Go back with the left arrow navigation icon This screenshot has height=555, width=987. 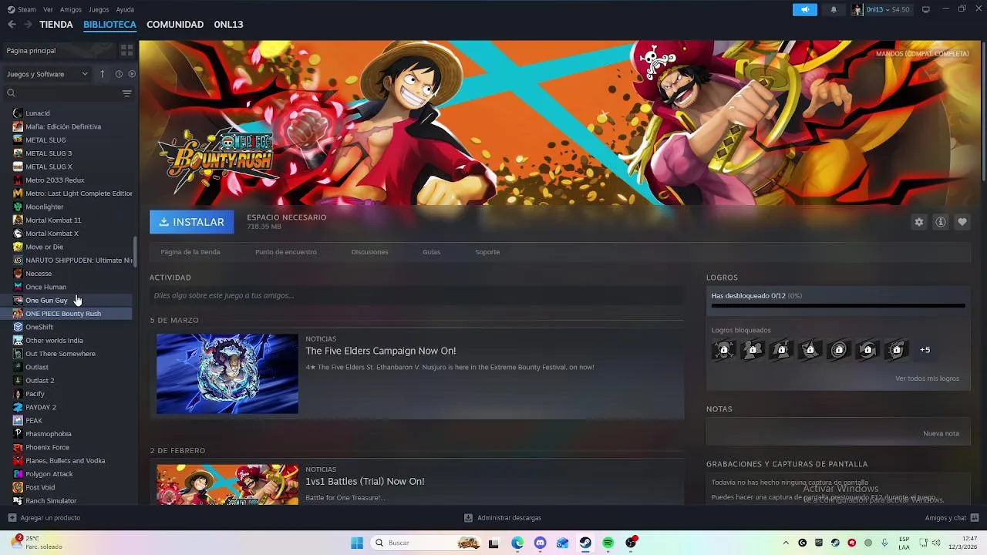click(12, 25)
